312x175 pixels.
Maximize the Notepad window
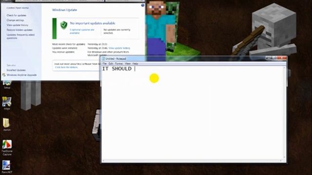(x=274, y=58)
